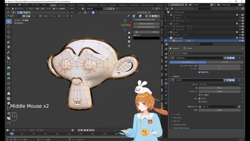Collapse the vertex weight collection in outliner
Image resolution: width=250 pixels, height=141 pixels.
pyautogui.click(x=168, y=38)
